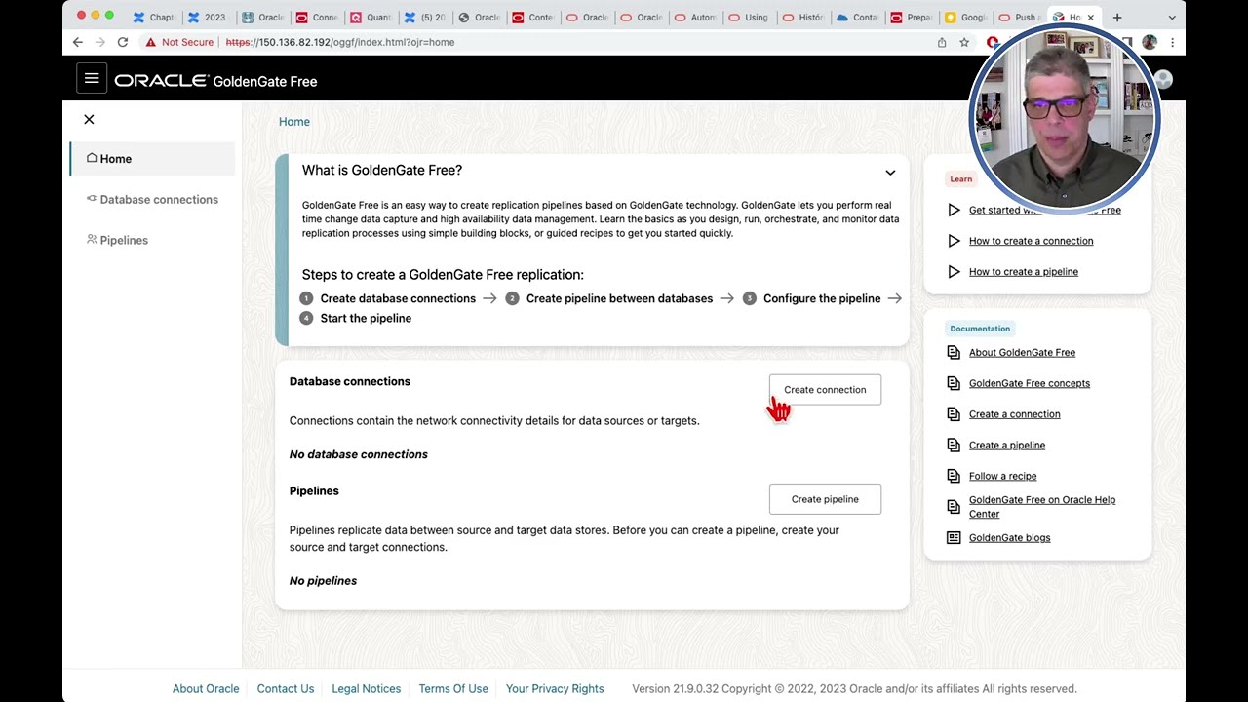The width and height of the screenshot is (1248, 702).
Task: Click About GoldenGate Free document icon
Action: pos(954,353)
